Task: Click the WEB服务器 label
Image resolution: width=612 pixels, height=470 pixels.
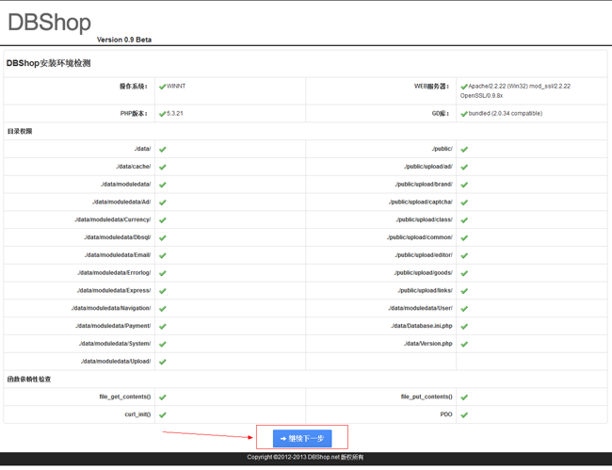Action: coord(431,87)
